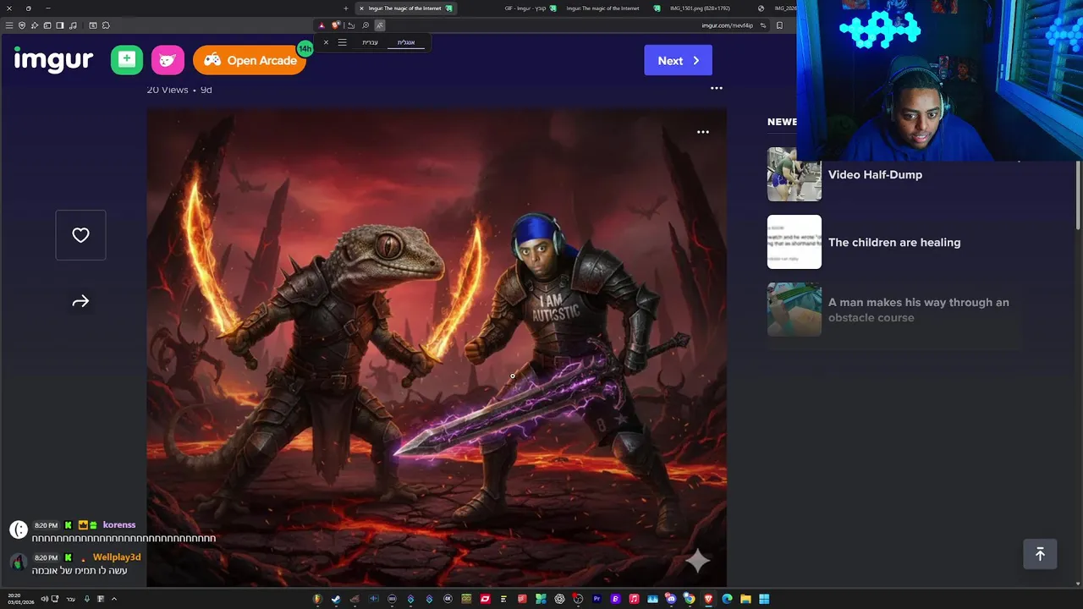Click chat username korenss
This screenshot has height=609, width=1083.
pyautogui.click(x=119, y=525)
